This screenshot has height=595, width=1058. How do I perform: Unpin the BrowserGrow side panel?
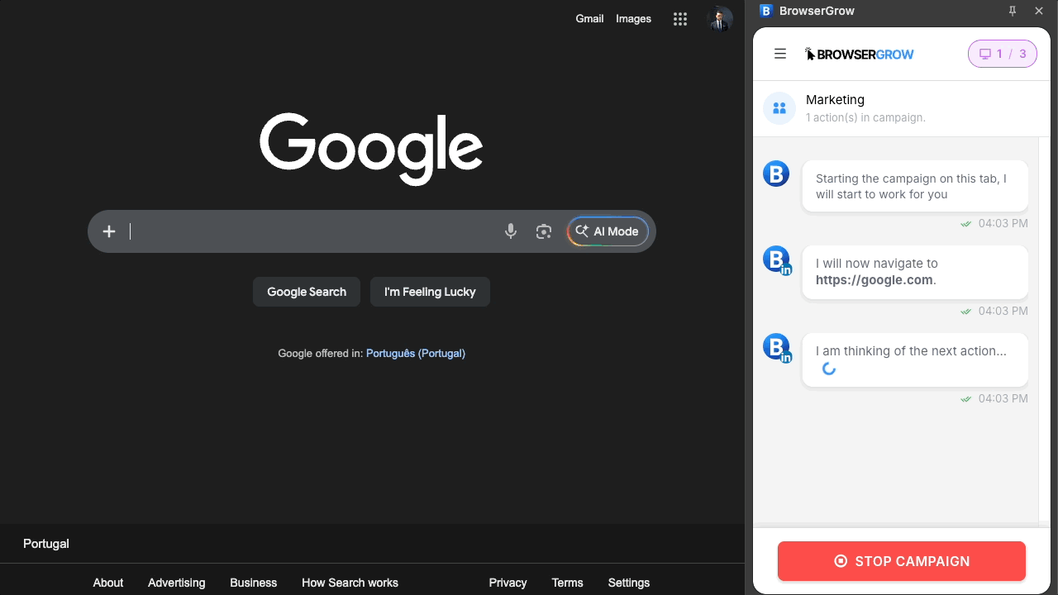tap(1012, 11)
